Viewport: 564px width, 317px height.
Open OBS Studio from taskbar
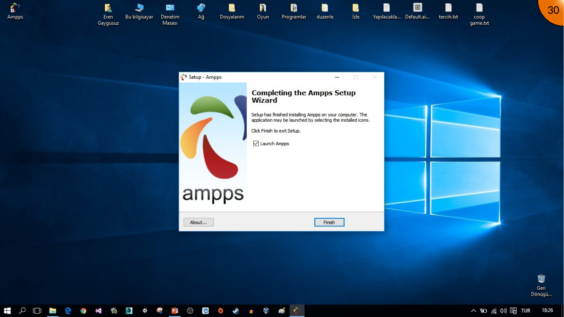coord(190,311)
